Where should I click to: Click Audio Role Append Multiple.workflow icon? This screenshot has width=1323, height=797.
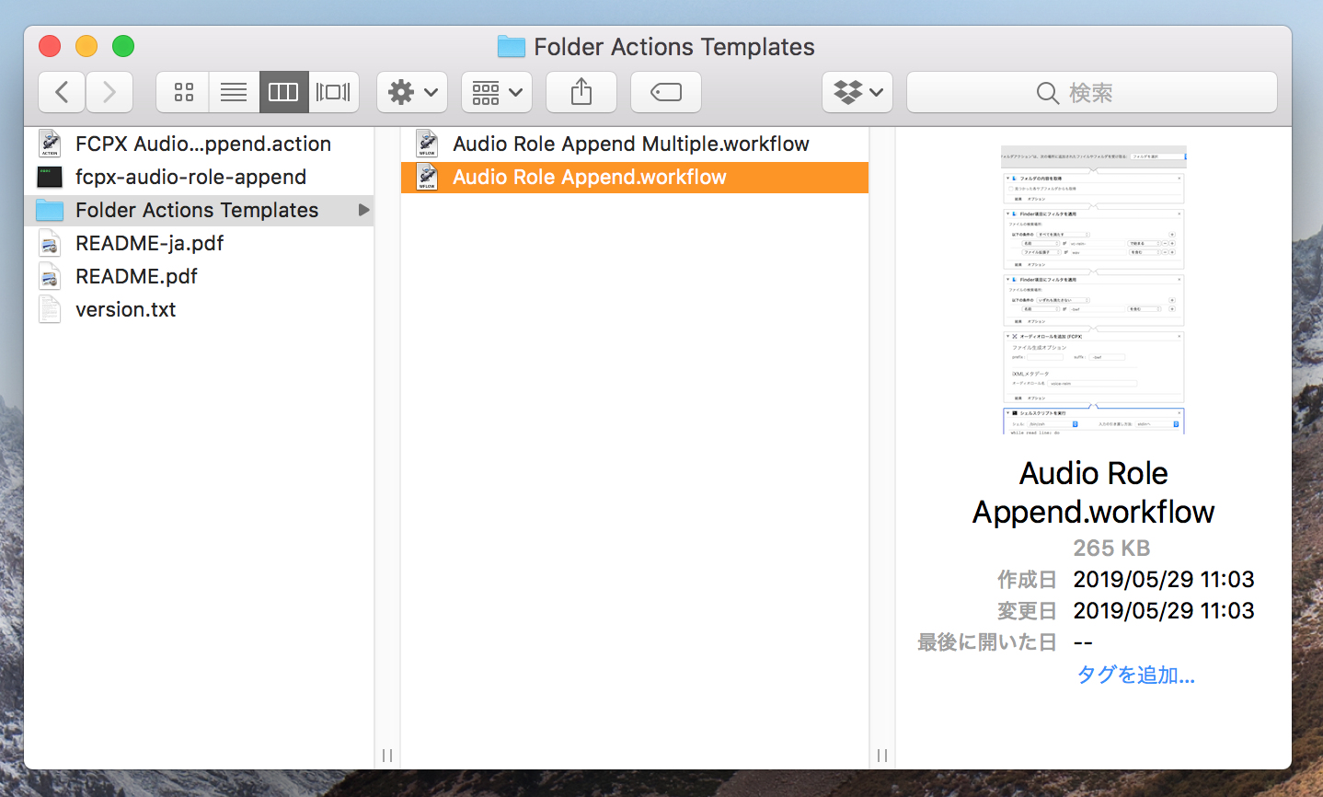[x=427, y=144]
